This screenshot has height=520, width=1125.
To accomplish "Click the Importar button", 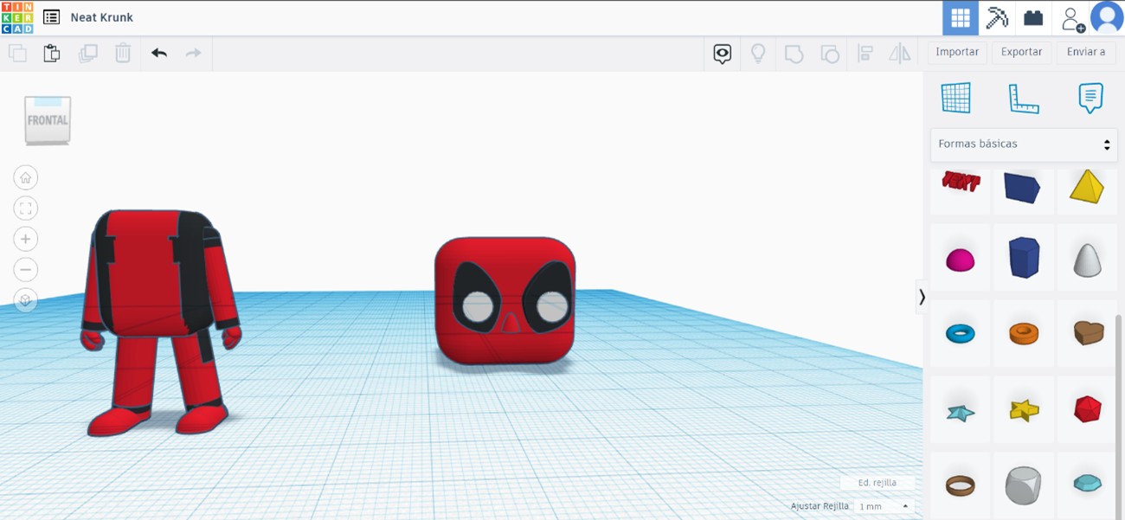I will tap(957, 52).
